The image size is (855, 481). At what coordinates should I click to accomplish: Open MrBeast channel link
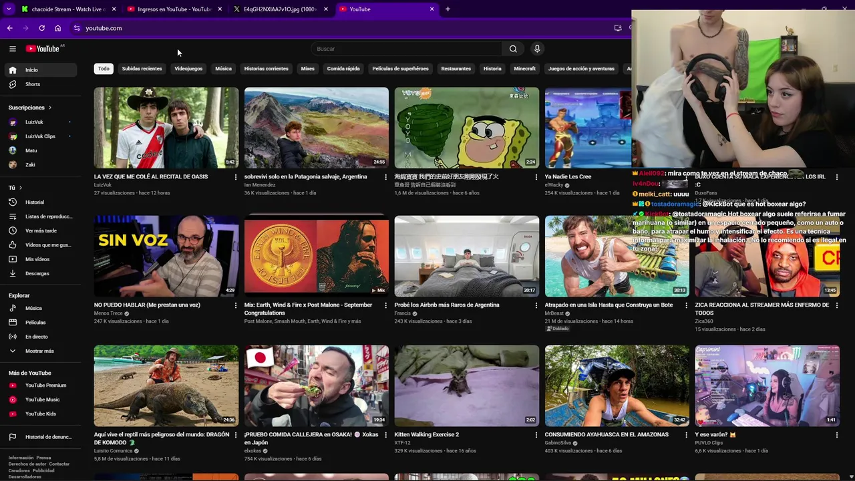point(554,313)
